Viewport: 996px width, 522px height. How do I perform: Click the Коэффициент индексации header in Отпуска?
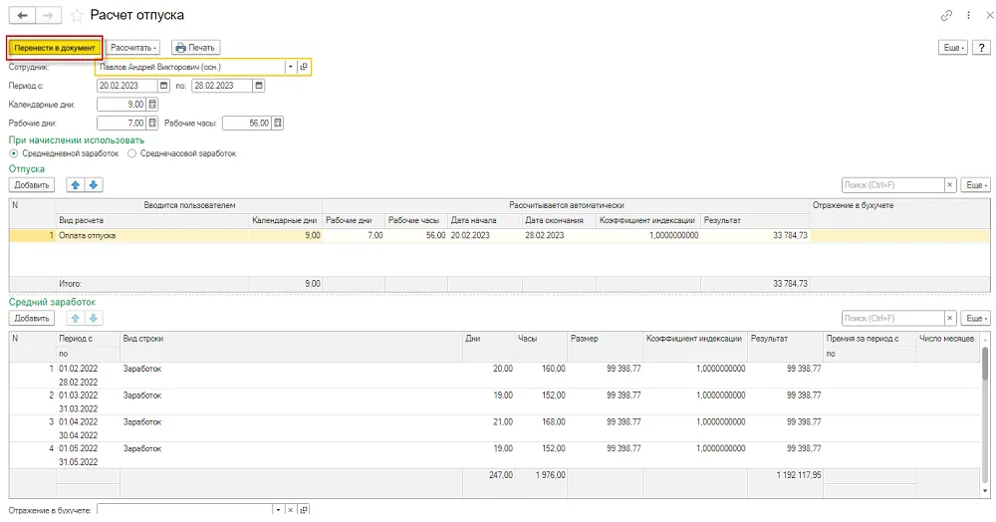point(647,220)
